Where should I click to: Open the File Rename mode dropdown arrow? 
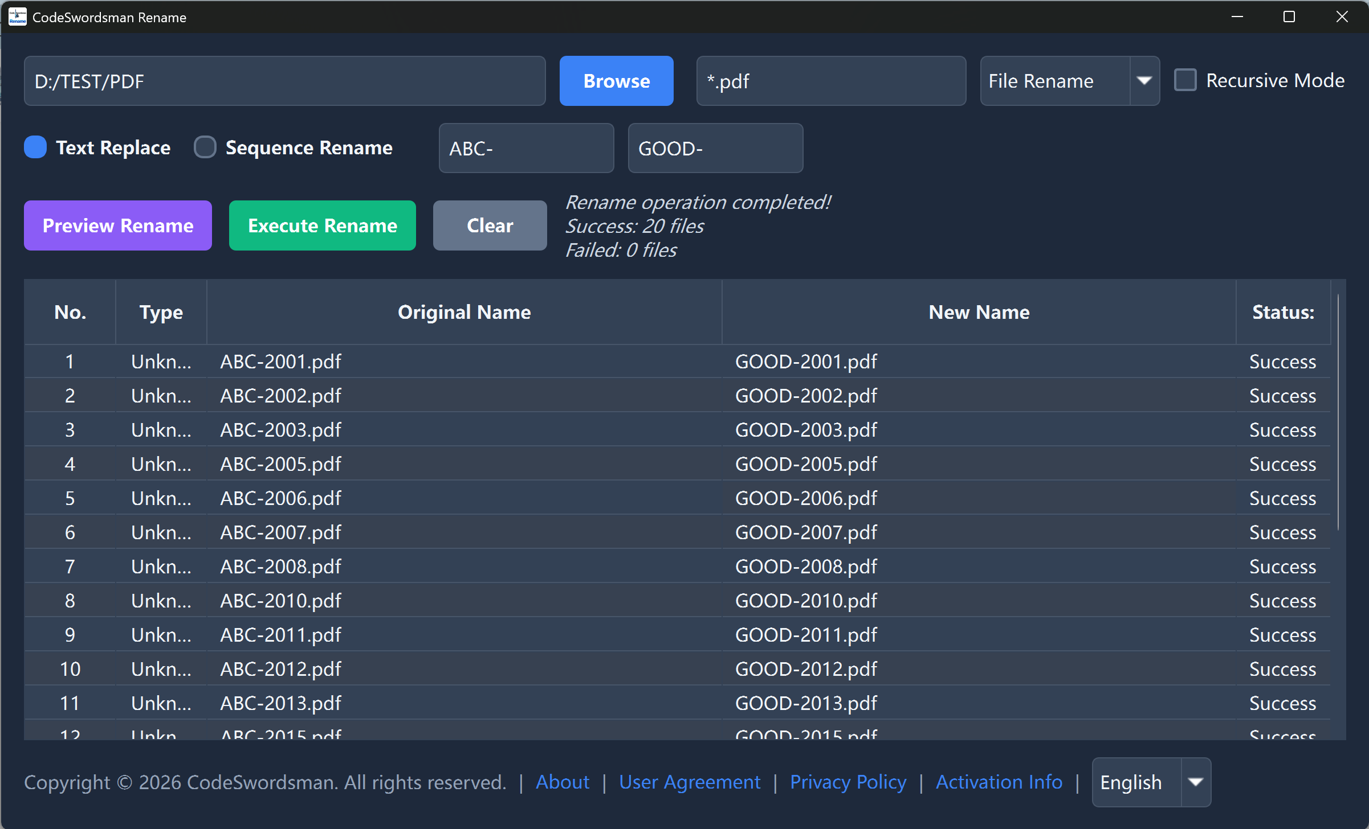coord(1144,81)
